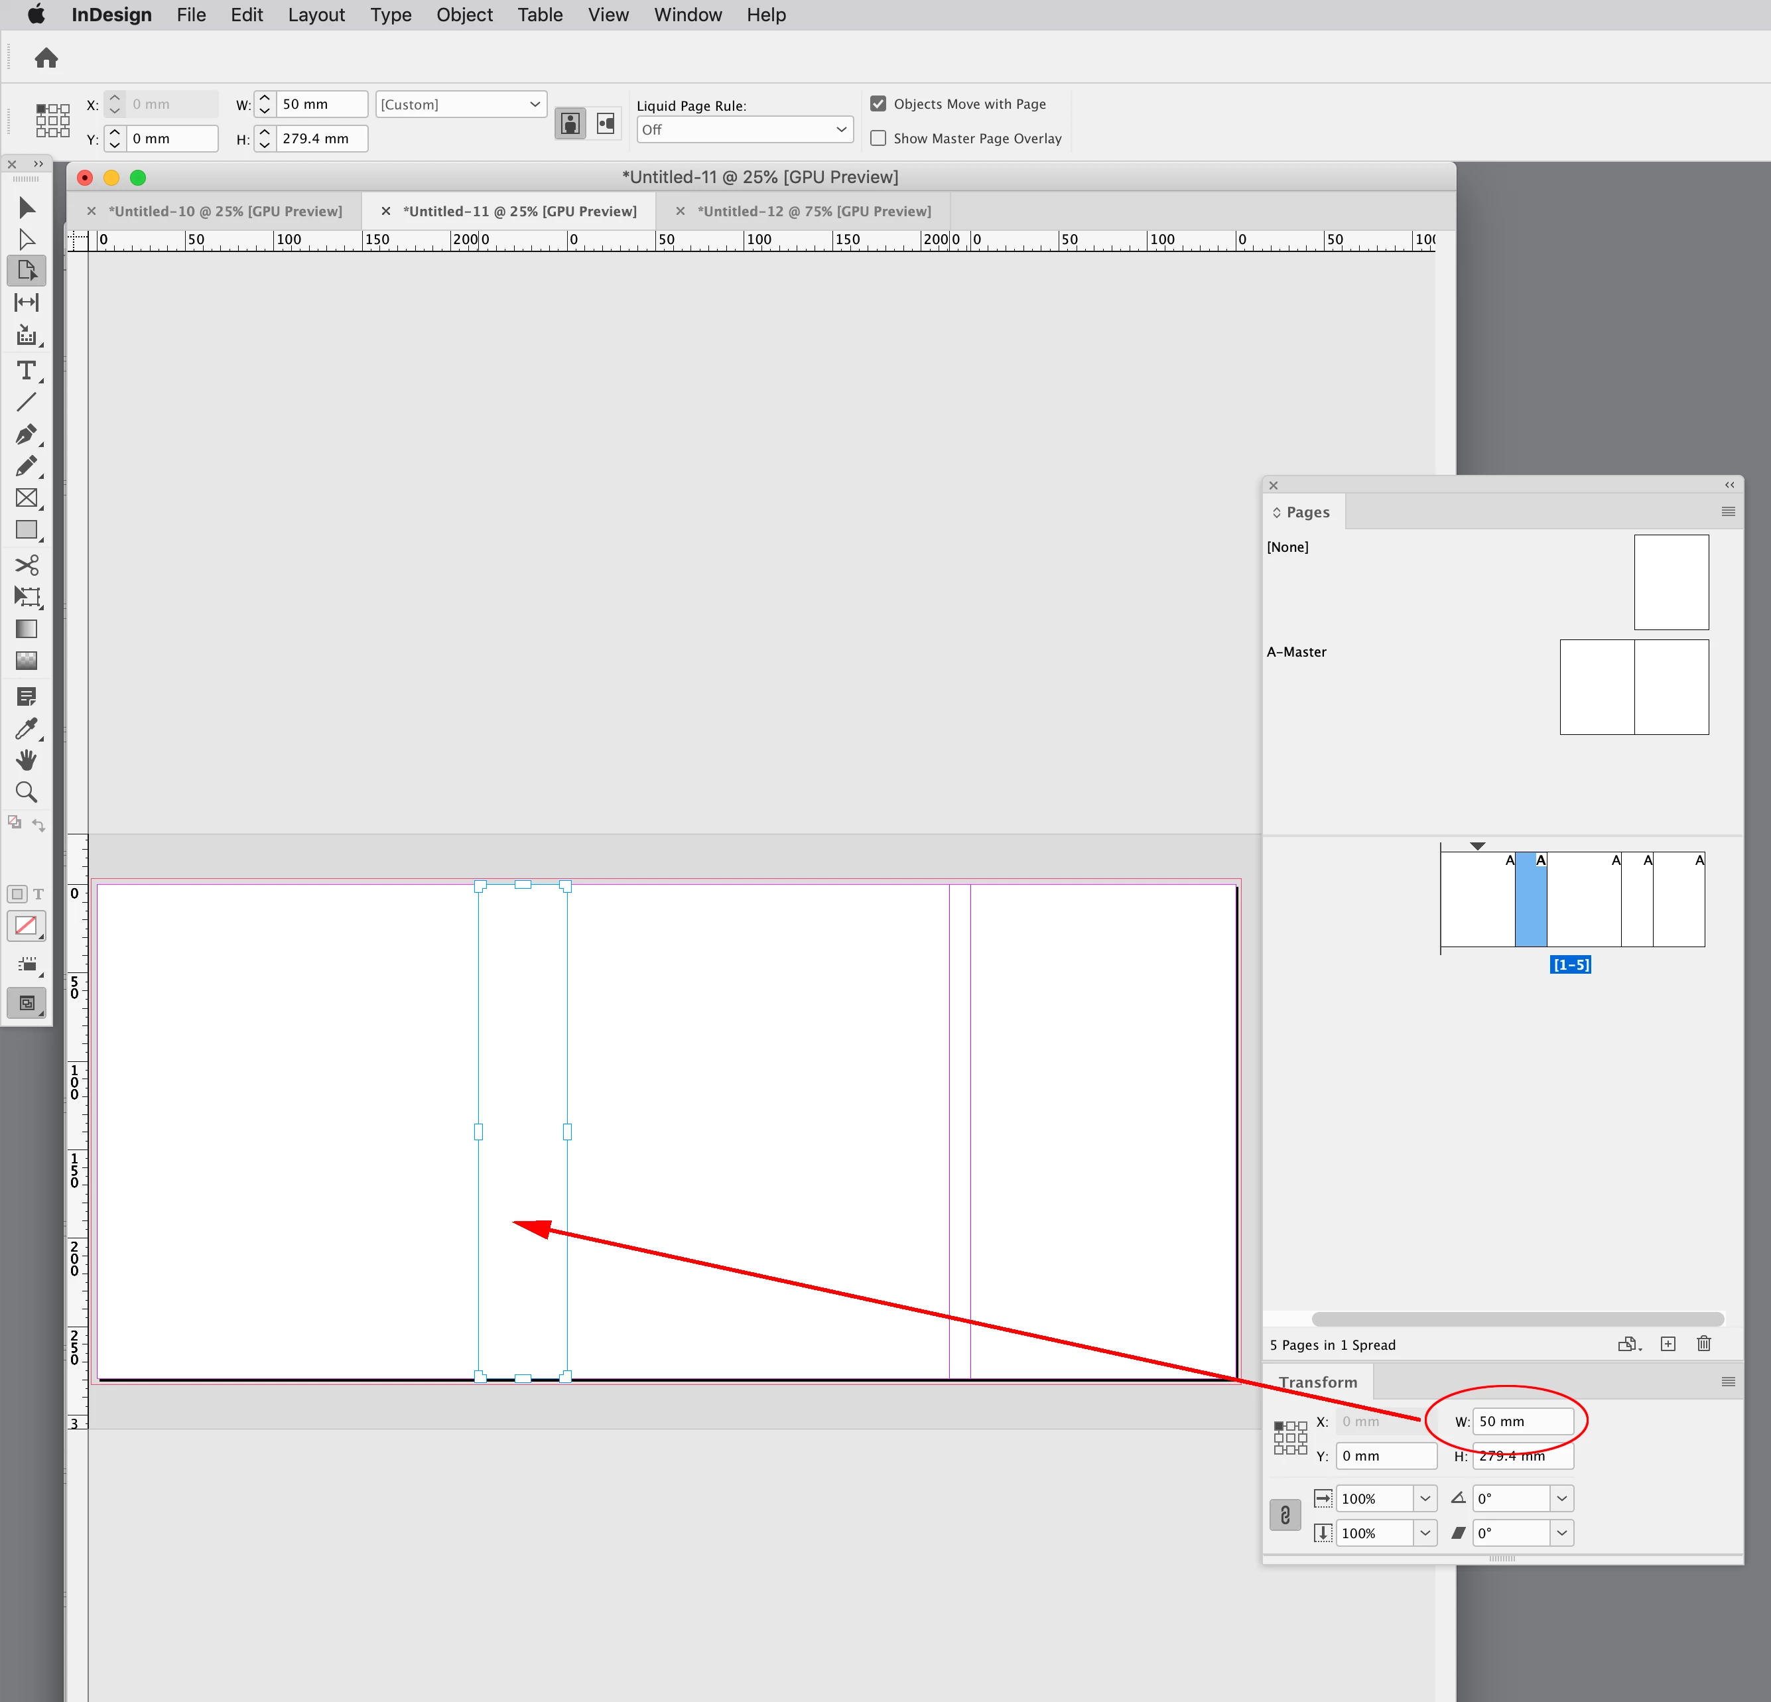Screen dimensions: 1771x1702
Task: Select the Gap tool
Action: click(27, 302)
